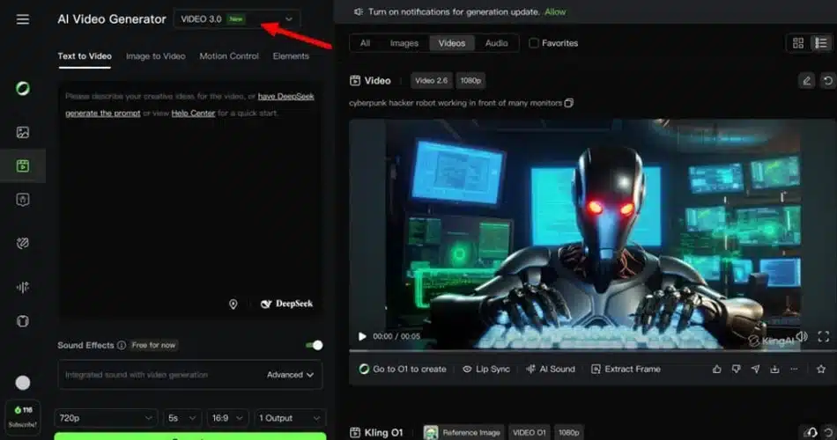Switch to grid view layout

click(x=798, y=43)
